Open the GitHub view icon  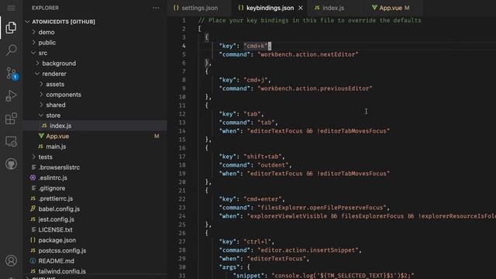(11, 164)
